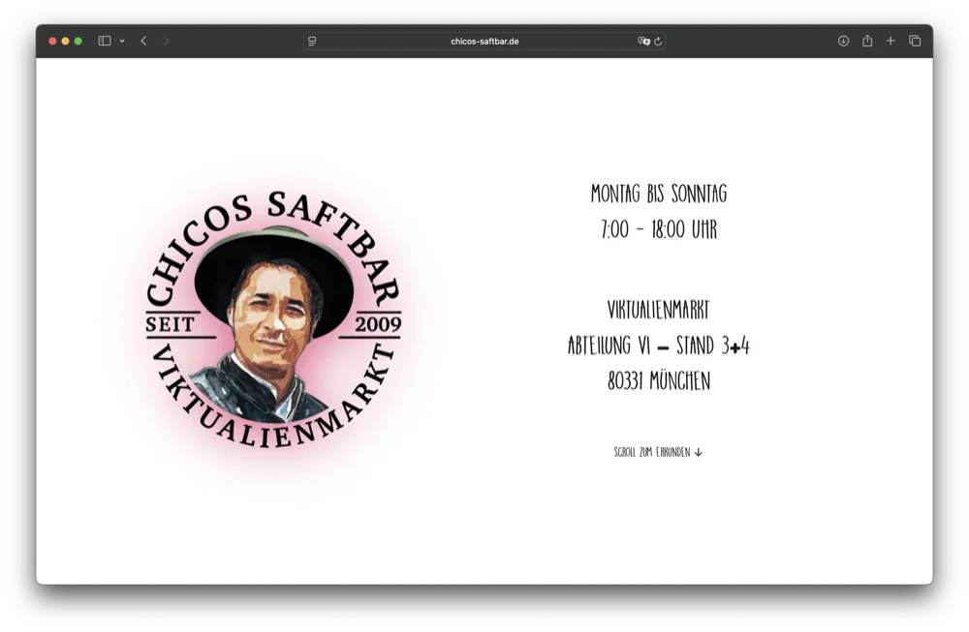Translate the page via the translate icon

click(x=643, y=42)
